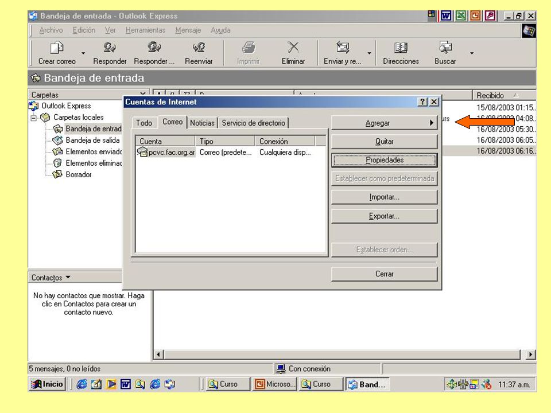Collapse the Carpetas locales tree node
The height and width of the screenshot is (413, 551).
[x=34, y=118]
